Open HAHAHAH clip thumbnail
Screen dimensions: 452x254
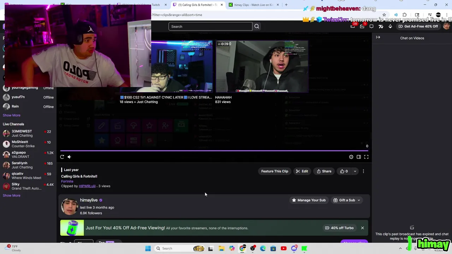(x=262, y=67)
